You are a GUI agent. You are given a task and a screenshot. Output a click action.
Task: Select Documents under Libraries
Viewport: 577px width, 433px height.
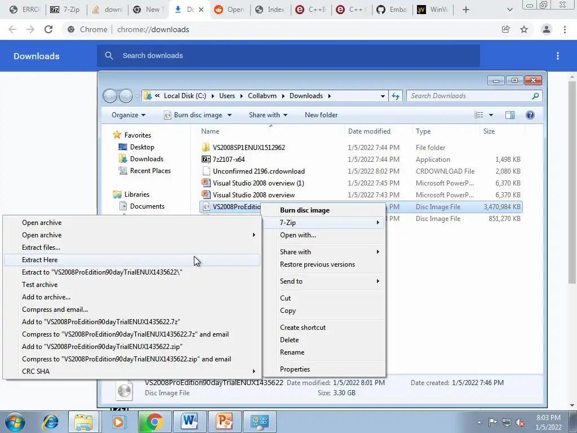142,206
